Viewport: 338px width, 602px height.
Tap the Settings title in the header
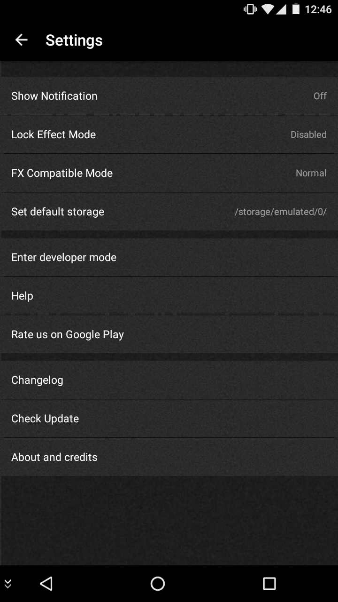(x=74, y=40)
